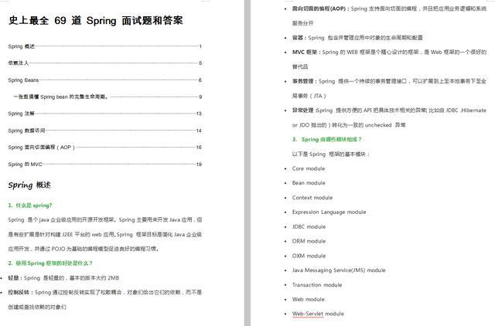
Task: Click the 'OXM module' list item
Action: coord(309,256)
